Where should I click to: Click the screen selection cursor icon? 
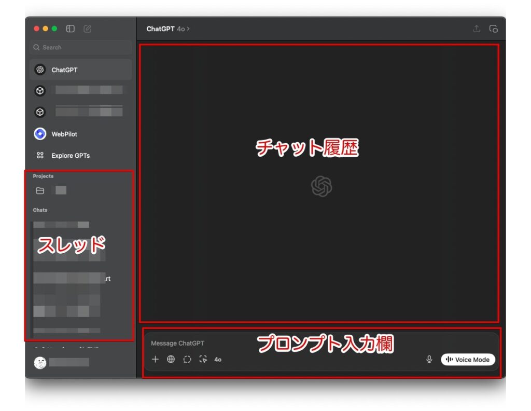point(203,359)
